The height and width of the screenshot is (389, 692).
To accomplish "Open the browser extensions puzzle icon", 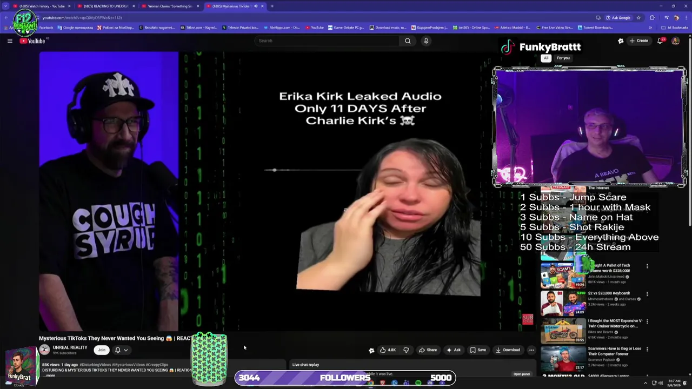I will tap(652, 17).
